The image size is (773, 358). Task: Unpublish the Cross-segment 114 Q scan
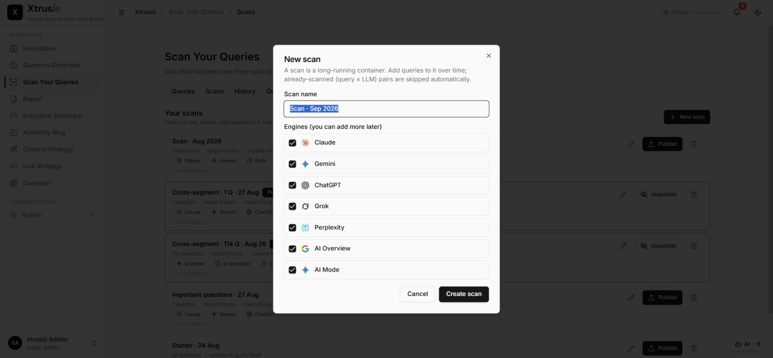coord(658,246)
